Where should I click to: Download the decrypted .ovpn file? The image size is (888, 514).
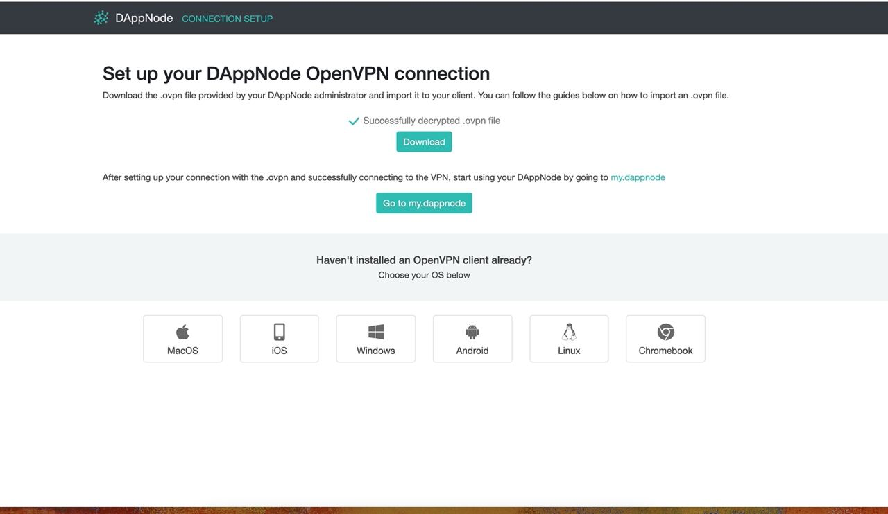click(x=424, y=142)
